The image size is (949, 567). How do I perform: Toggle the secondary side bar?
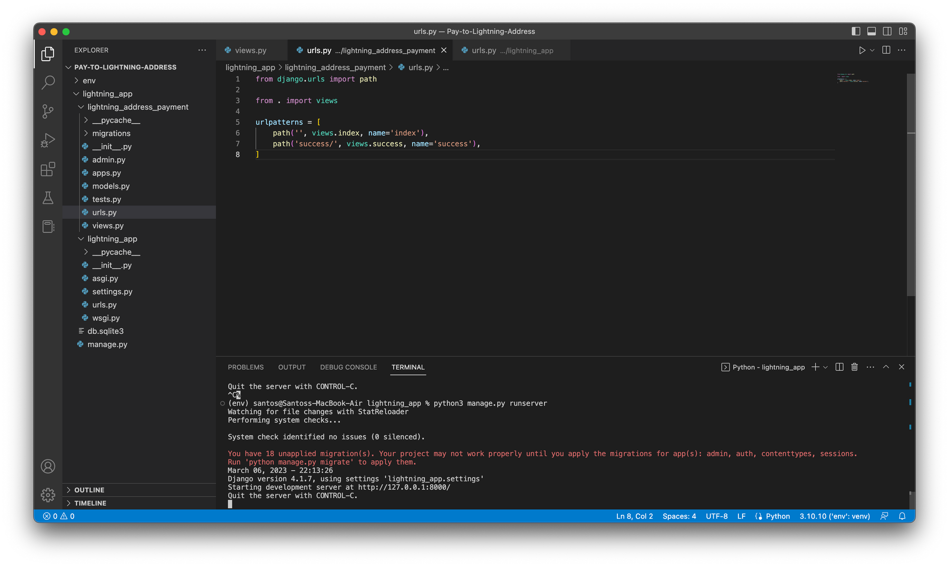tap(887, 31)
